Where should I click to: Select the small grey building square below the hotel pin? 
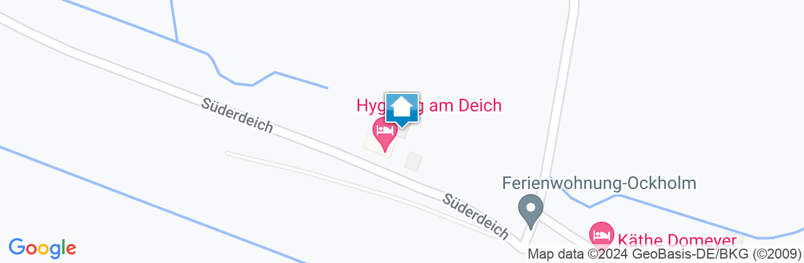click(x=413, y=162)
